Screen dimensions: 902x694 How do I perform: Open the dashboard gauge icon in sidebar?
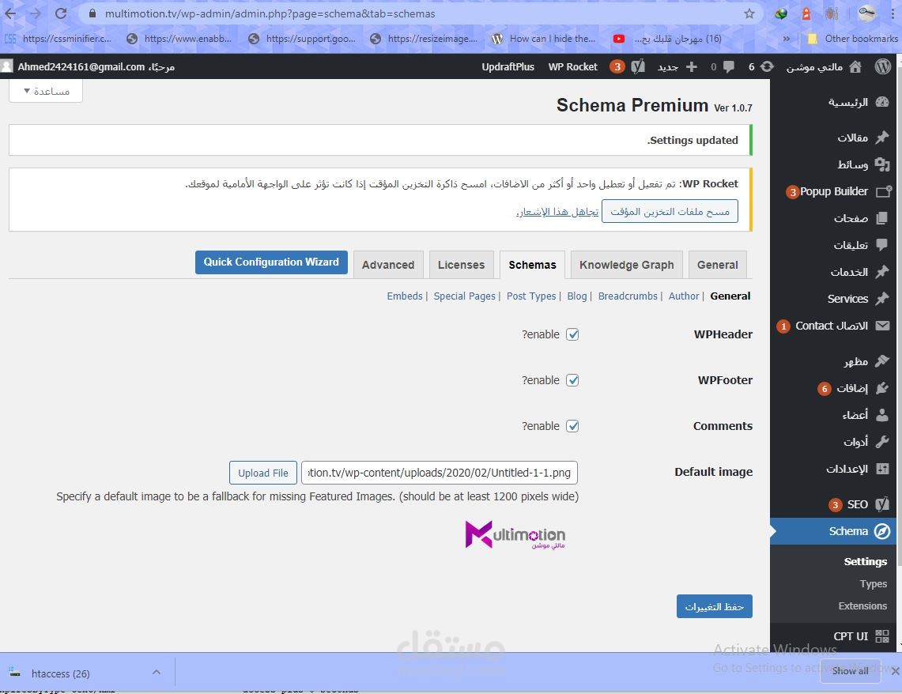[x=882, y=102]
